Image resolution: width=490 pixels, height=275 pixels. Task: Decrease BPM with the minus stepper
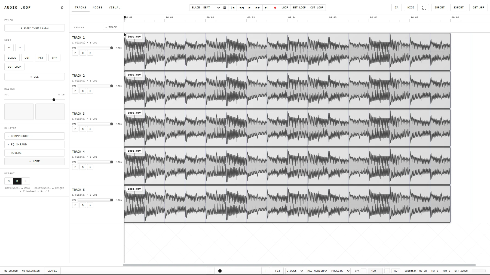tap(364, 271)
